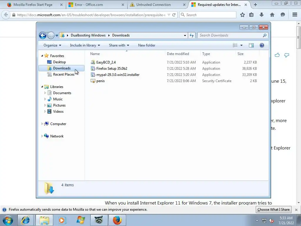This screenshot has width=301, height=226.
Task: Open Include in library menu
Action: click(85, 45)
